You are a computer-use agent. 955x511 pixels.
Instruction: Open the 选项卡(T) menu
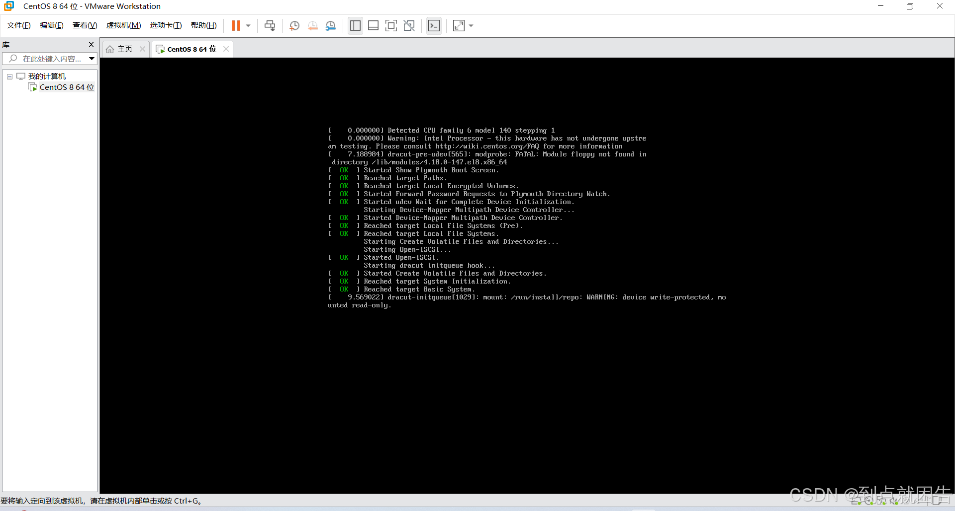point(166,25)
